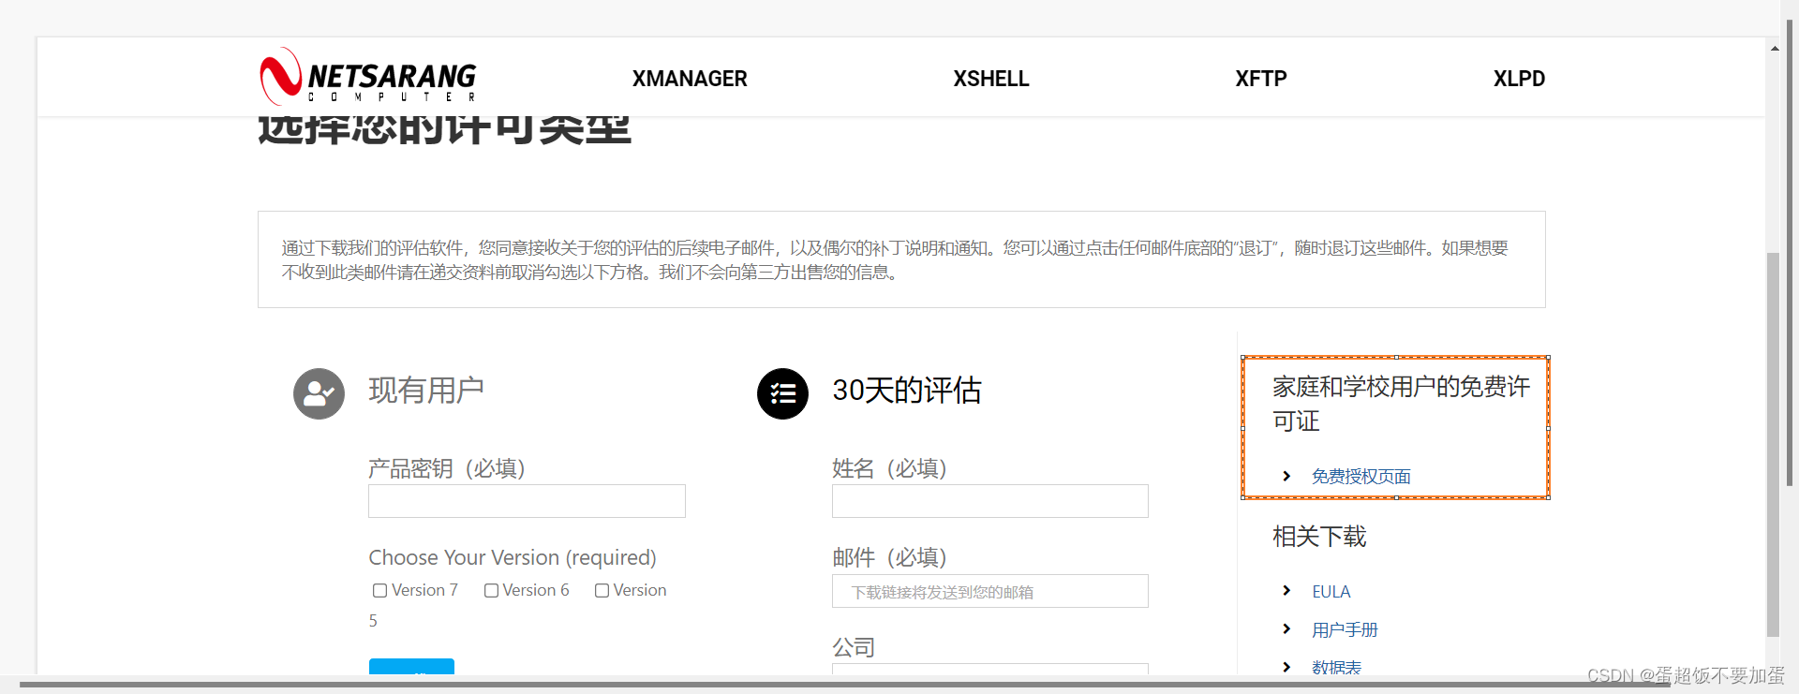Open the 免费授权页面 link
1799x694 pixels.
coord(1360,476)
